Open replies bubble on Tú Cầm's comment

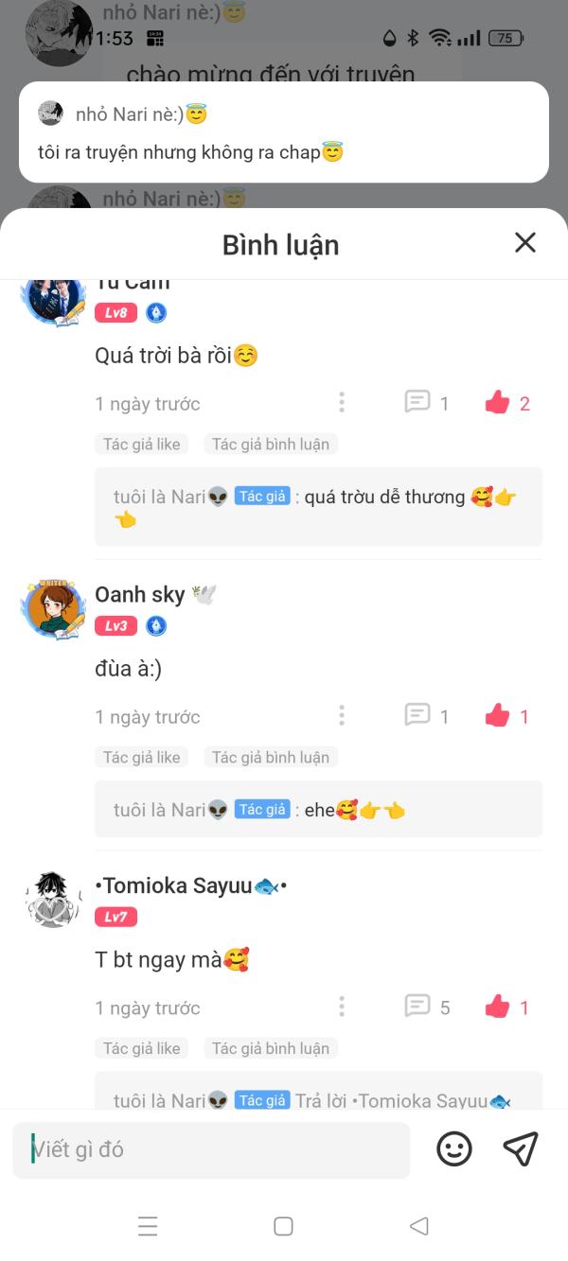point(417,403)
